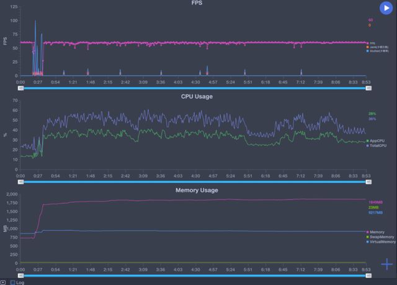Click FPS chart right range handle
The width and height of the screenshot is (397, 285).
[368, 88]
